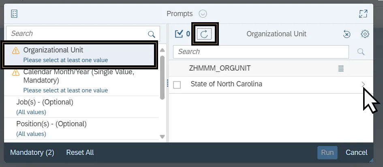
Task: Click Reset All
Action: [80, 152]
